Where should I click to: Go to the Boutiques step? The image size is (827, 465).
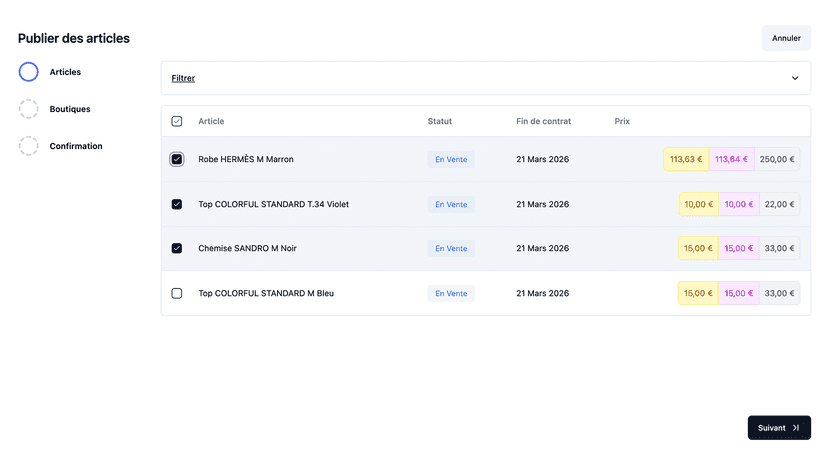point(70,109)
